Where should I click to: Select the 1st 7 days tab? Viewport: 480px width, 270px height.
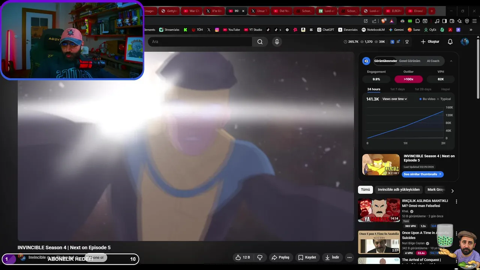pyautogui.click(x=397, y=89)
